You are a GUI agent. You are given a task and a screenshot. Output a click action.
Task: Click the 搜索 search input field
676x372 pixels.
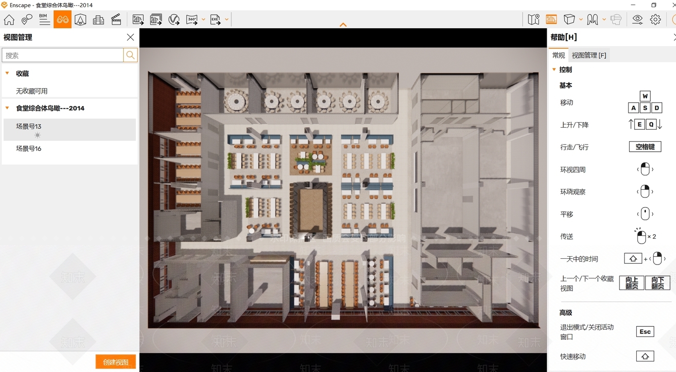pos(63,55)
